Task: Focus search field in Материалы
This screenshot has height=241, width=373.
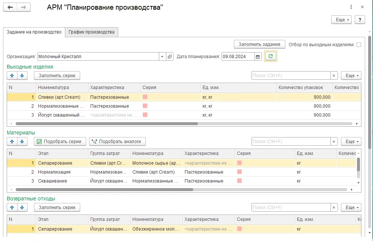Action: 291,142
